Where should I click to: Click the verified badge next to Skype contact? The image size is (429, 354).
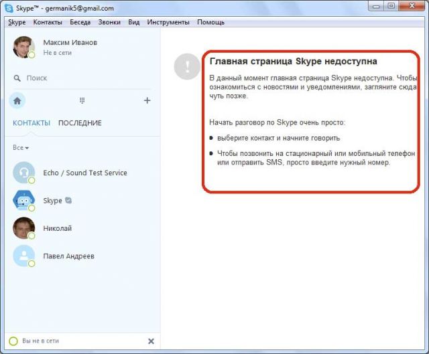[68, 201]
